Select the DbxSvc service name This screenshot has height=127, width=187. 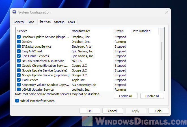coord(27,42)
